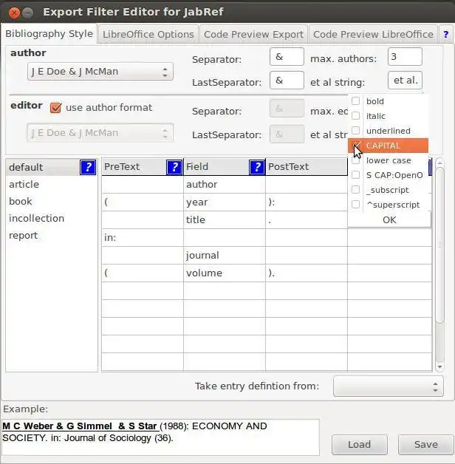Click table vertical scrollbar thumb

tap(440, 245)
